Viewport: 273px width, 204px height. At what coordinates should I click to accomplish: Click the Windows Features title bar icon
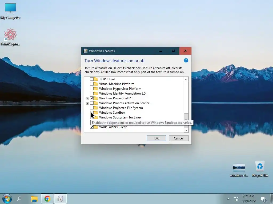(86, 51)
